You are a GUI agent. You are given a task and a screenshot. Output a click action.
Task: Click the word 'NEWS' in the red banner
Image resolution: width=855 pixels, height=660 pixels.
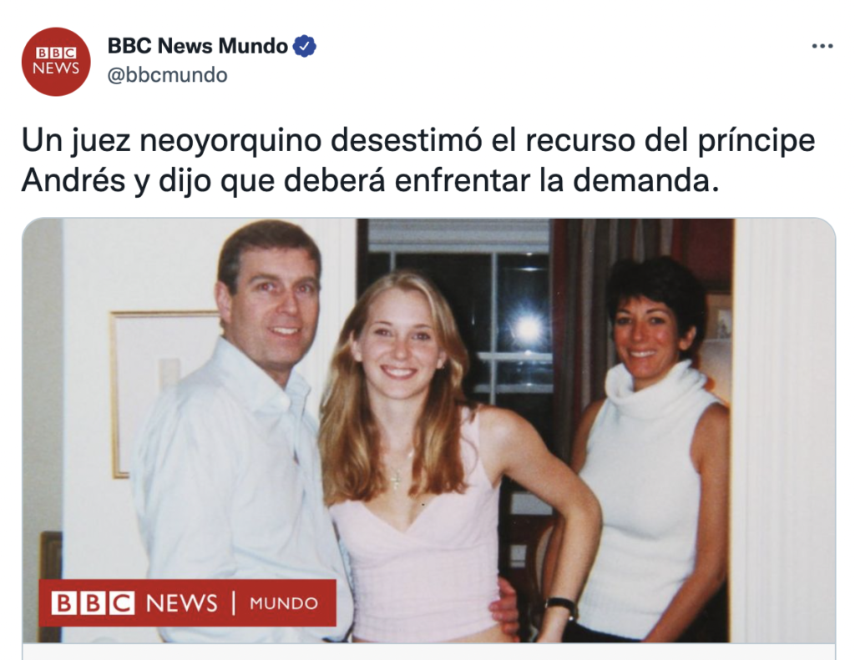pos(181,603)
